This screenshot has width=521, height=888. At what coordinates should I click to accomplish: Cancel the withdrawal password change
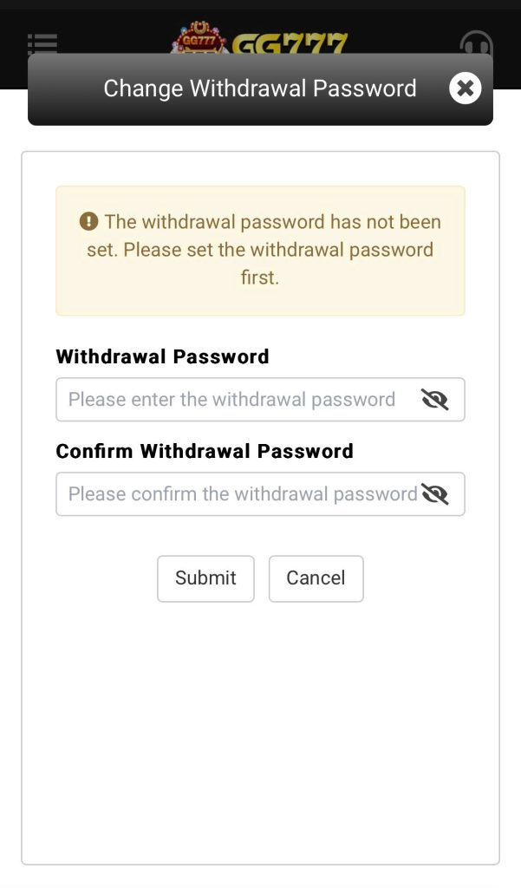point(316,578)
